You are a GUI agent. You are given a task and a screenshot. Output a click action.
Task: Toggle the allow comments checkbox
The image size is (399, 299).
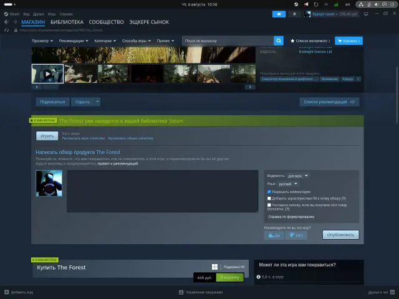[269, 192]
